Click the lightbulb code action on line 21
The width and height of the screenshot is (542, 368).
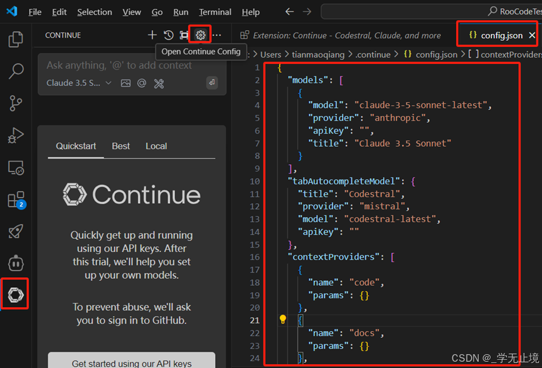point(283,319)
